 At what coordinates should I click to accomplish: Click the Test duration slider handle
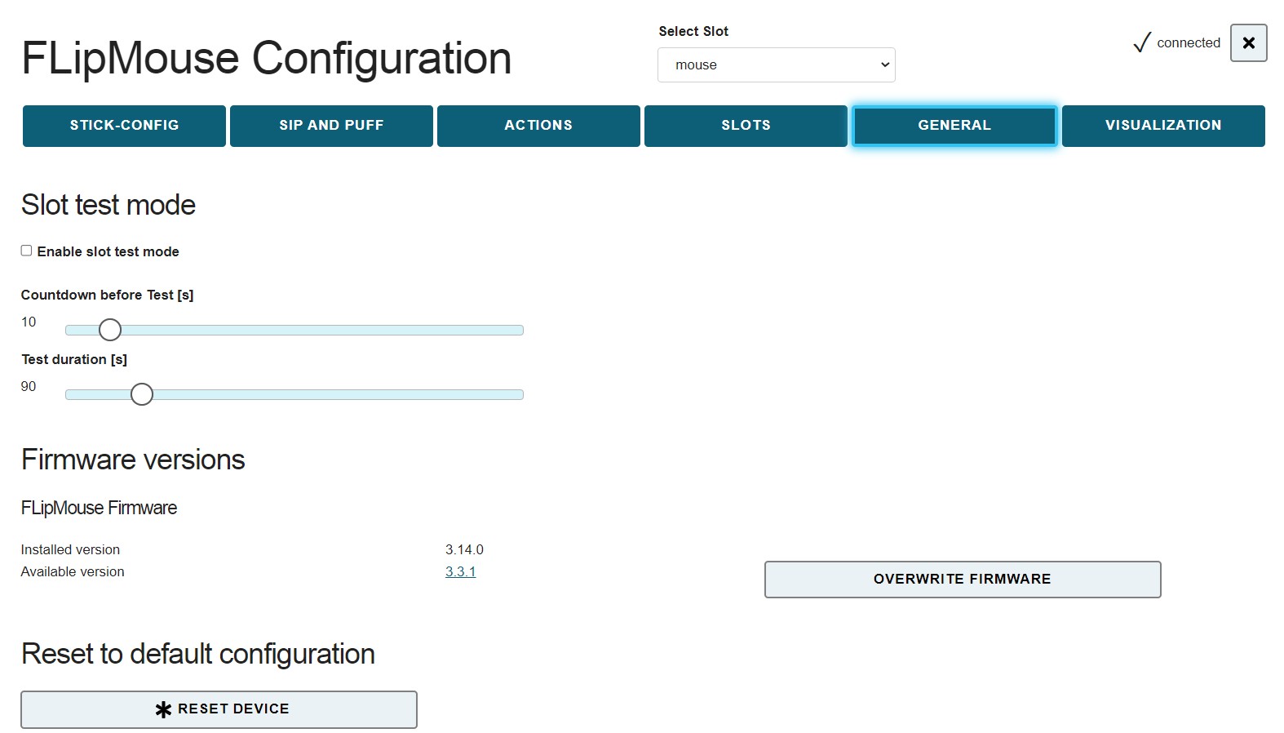(x=142, y=394)
